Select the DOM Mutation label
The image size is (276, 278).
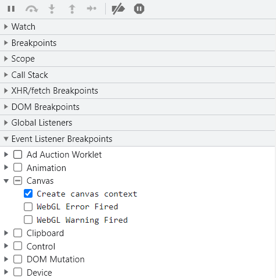tap(56, 259)
